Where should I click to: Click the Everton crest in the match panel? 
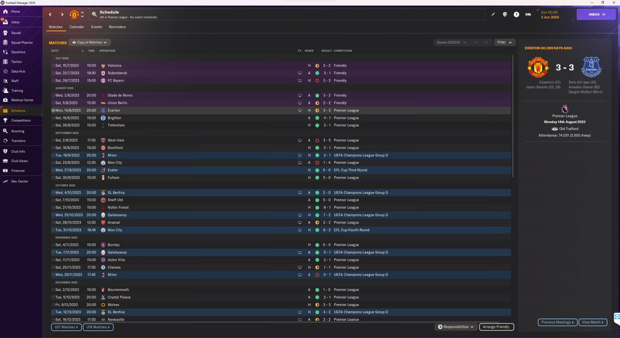[x=591, y=66]
